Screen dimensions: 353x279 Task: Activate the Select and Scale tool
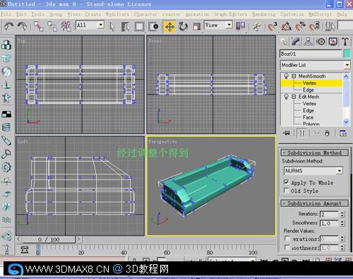[x=196, y=26]
